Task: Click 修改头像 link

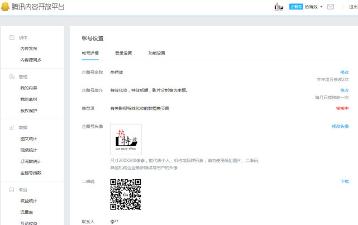Action: point(340,126)
